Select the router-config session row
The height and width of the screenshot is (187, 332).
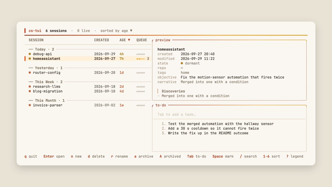coord(88,73)
